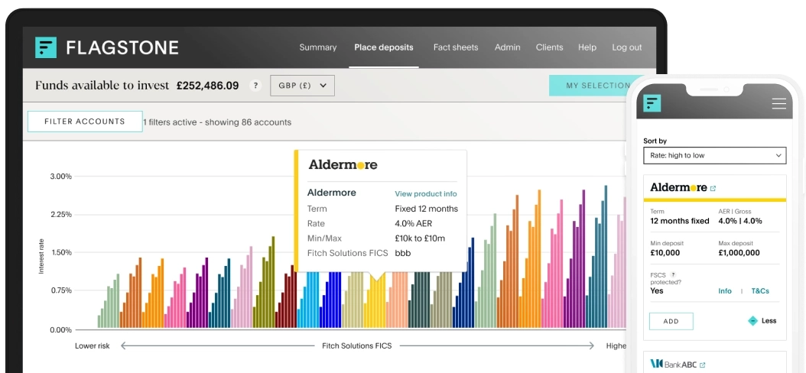Click the Flagstone logo icon on the laptop

[x=46, y=47]
